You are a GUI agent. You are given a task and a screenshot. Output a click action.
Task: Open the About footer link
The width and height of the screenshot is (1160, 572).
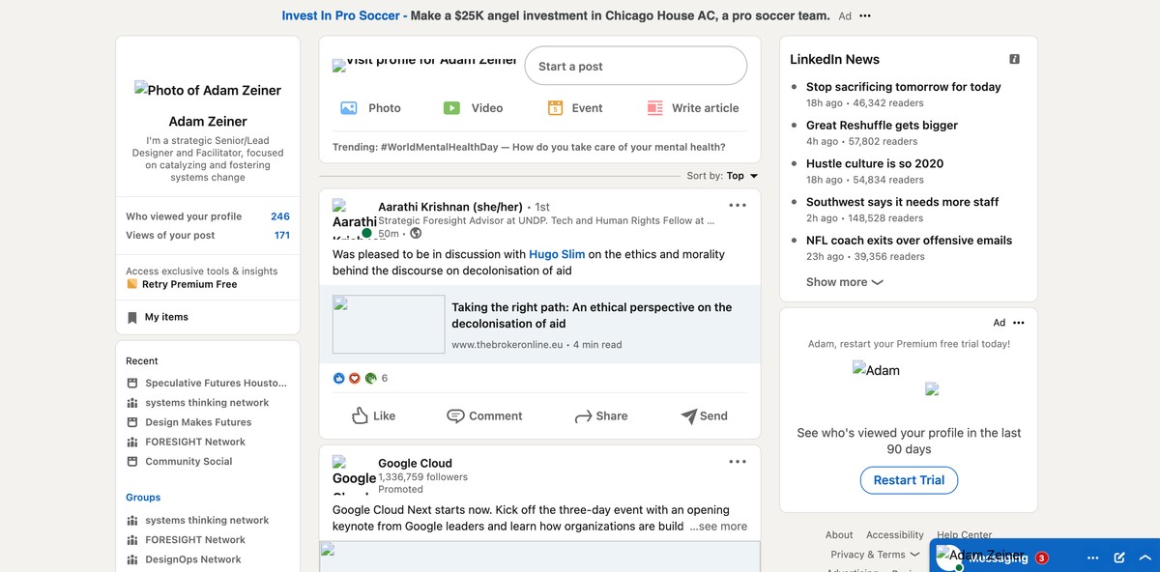(x=839, y=535)
